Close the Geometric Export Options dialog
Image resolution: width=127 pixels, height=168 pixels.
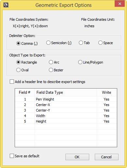(x=120, y=4)
